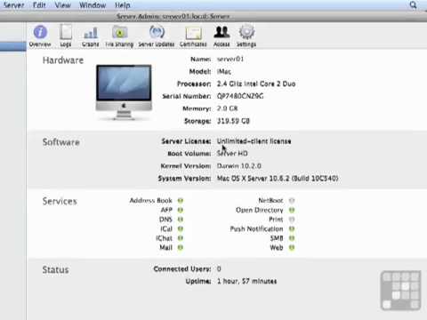Click the serial number value
This screenshot has width=427, height=320.
point(240,96)
